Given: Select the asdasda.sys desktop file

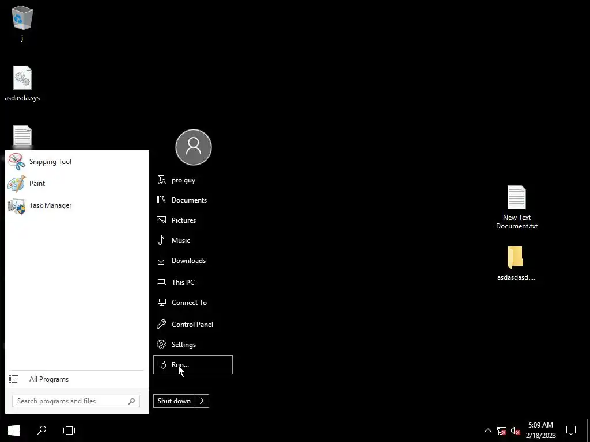Looking at the screenshot, I should [22, 83].
